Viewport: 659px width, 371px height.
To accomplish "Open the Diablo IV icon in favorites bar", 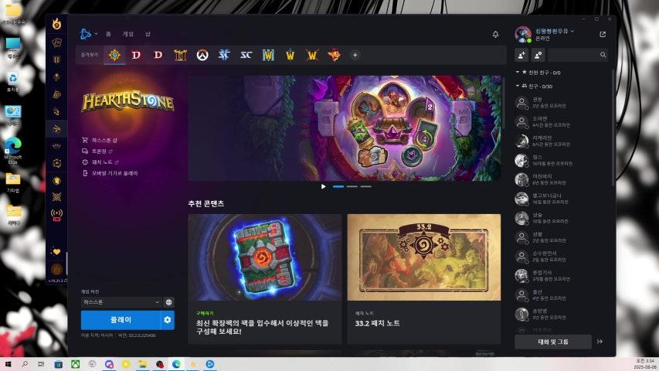I will click(136, 55).
